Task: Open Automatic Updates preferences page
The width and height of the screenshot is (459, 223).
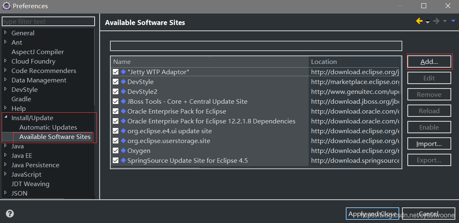Action: pos(48,127)
